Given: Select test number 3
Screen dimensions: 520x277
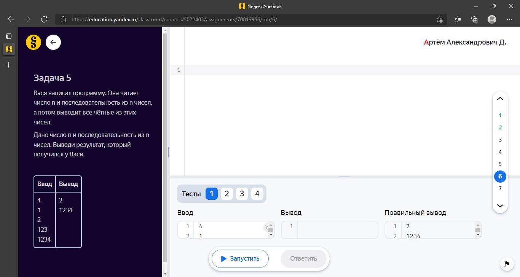Looking at the screenshot, I should tap(242, 194).
